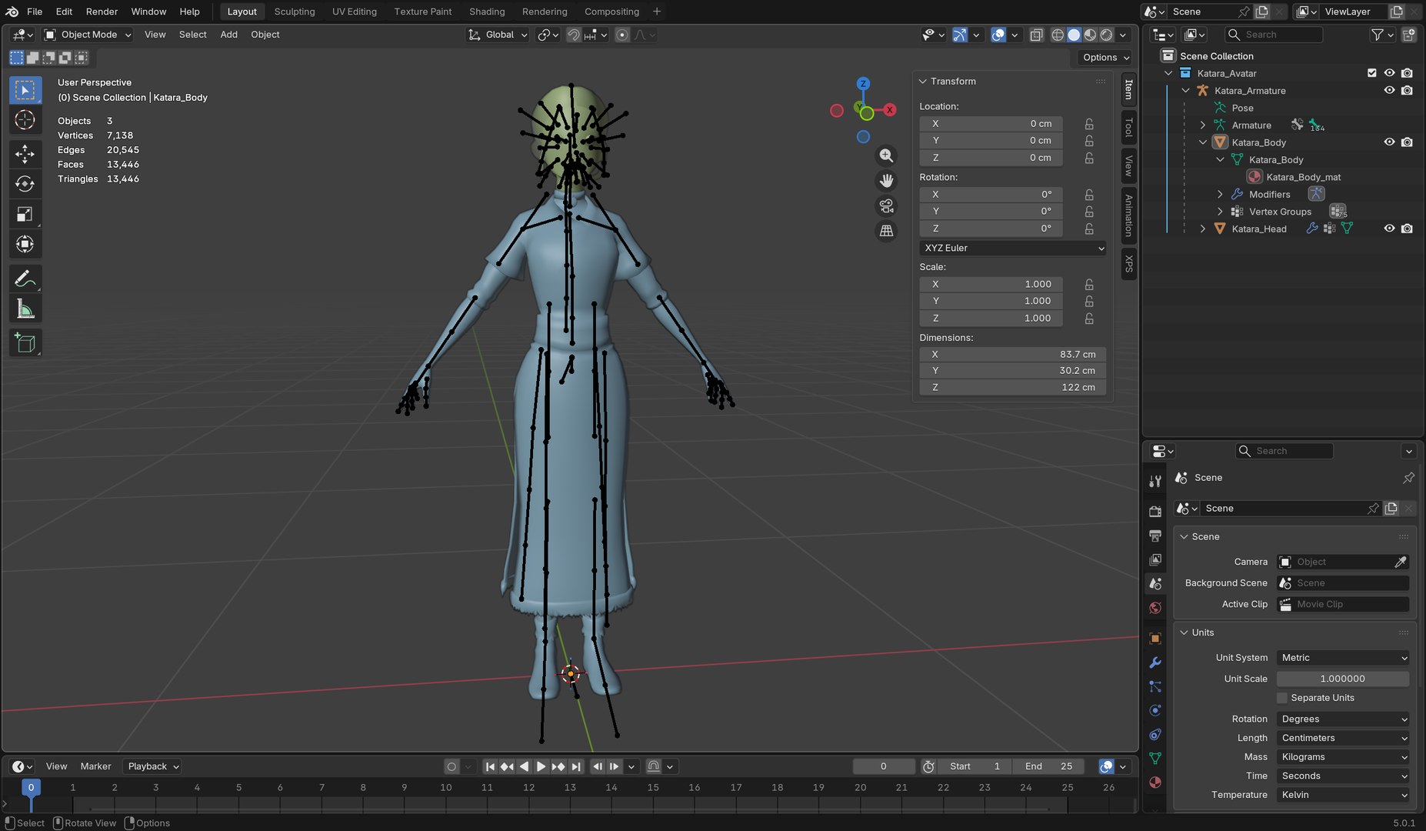Click the Unit Scale value slider
The width and height of the screenshot is (1426, 831).
pyautogui.click(x=1343, y=679)
